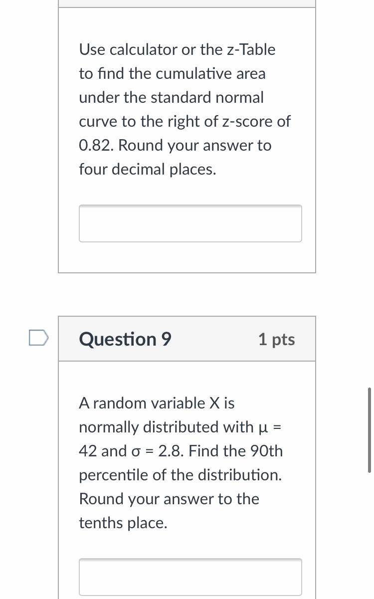This screenshot has width=374, height=599.
Task: Click the Question 9 heading
Action: [125, 339]
